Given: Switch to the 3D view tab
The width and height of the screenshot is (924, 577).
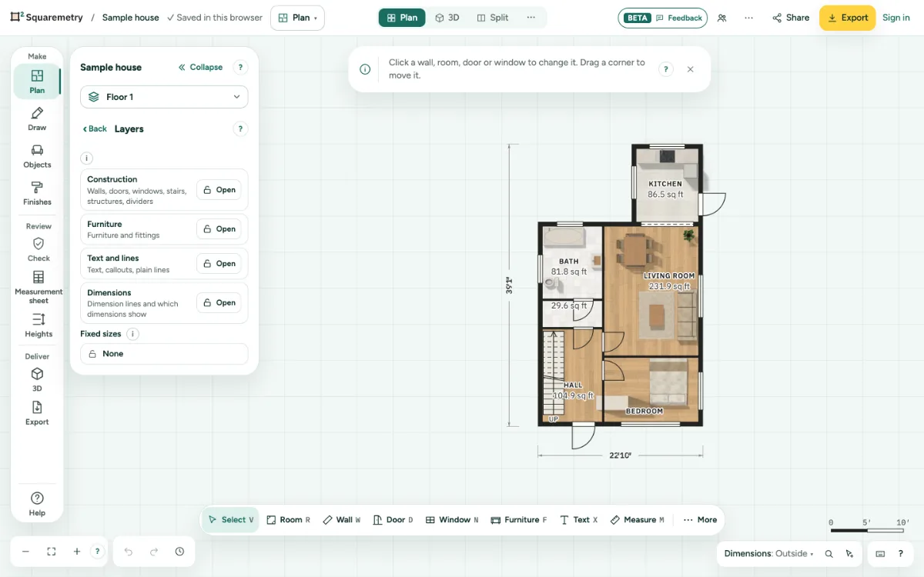Looking at the screenshot, I should click(447, 18).
